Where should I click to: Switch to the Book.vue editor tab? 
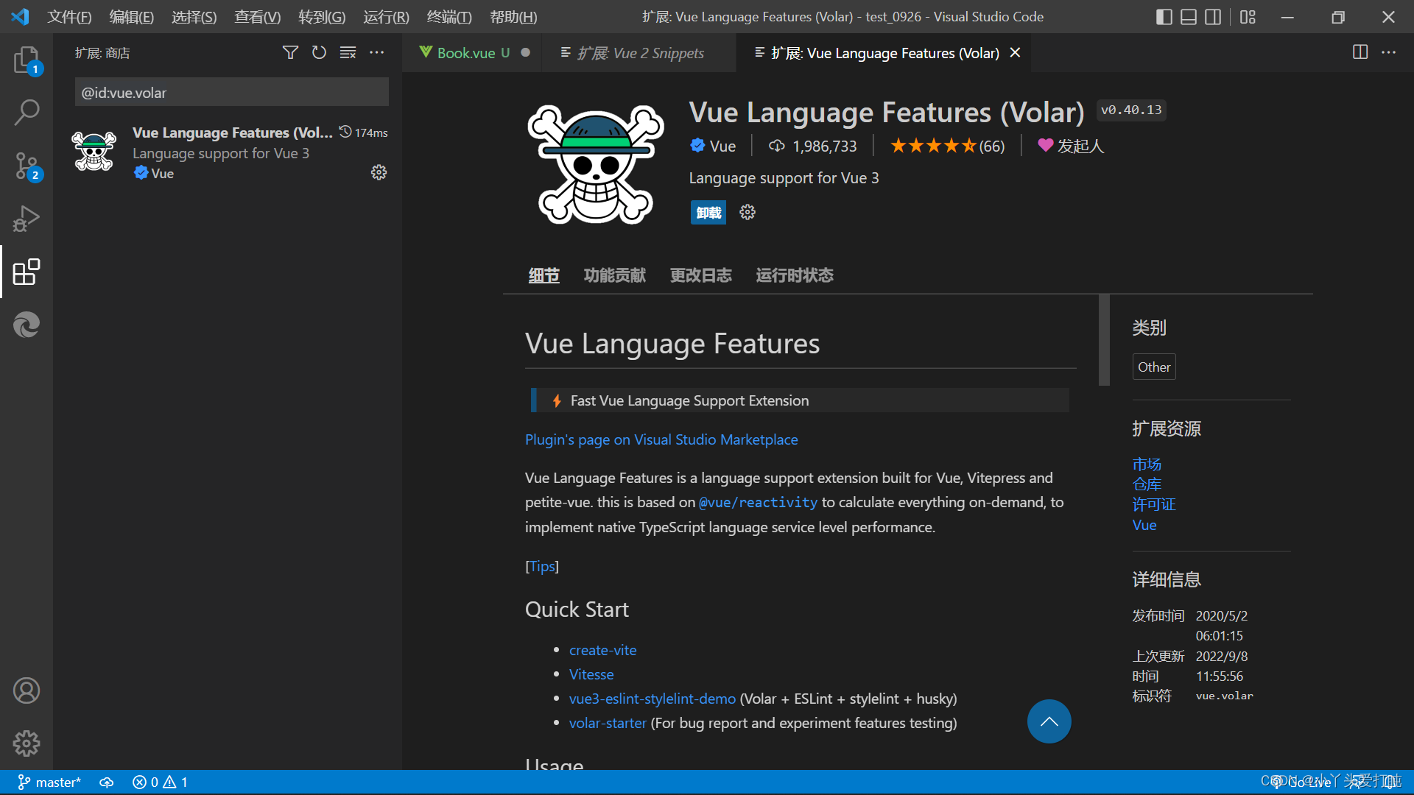coord(472,52)
